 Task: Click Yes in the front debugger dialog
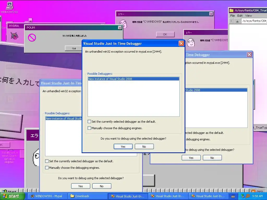(x=123, y=146)
